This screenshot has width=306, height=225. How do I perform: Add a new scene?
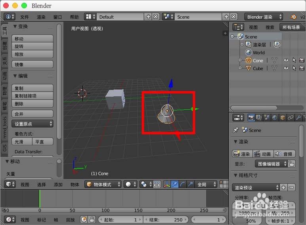[x=226, y=17]
